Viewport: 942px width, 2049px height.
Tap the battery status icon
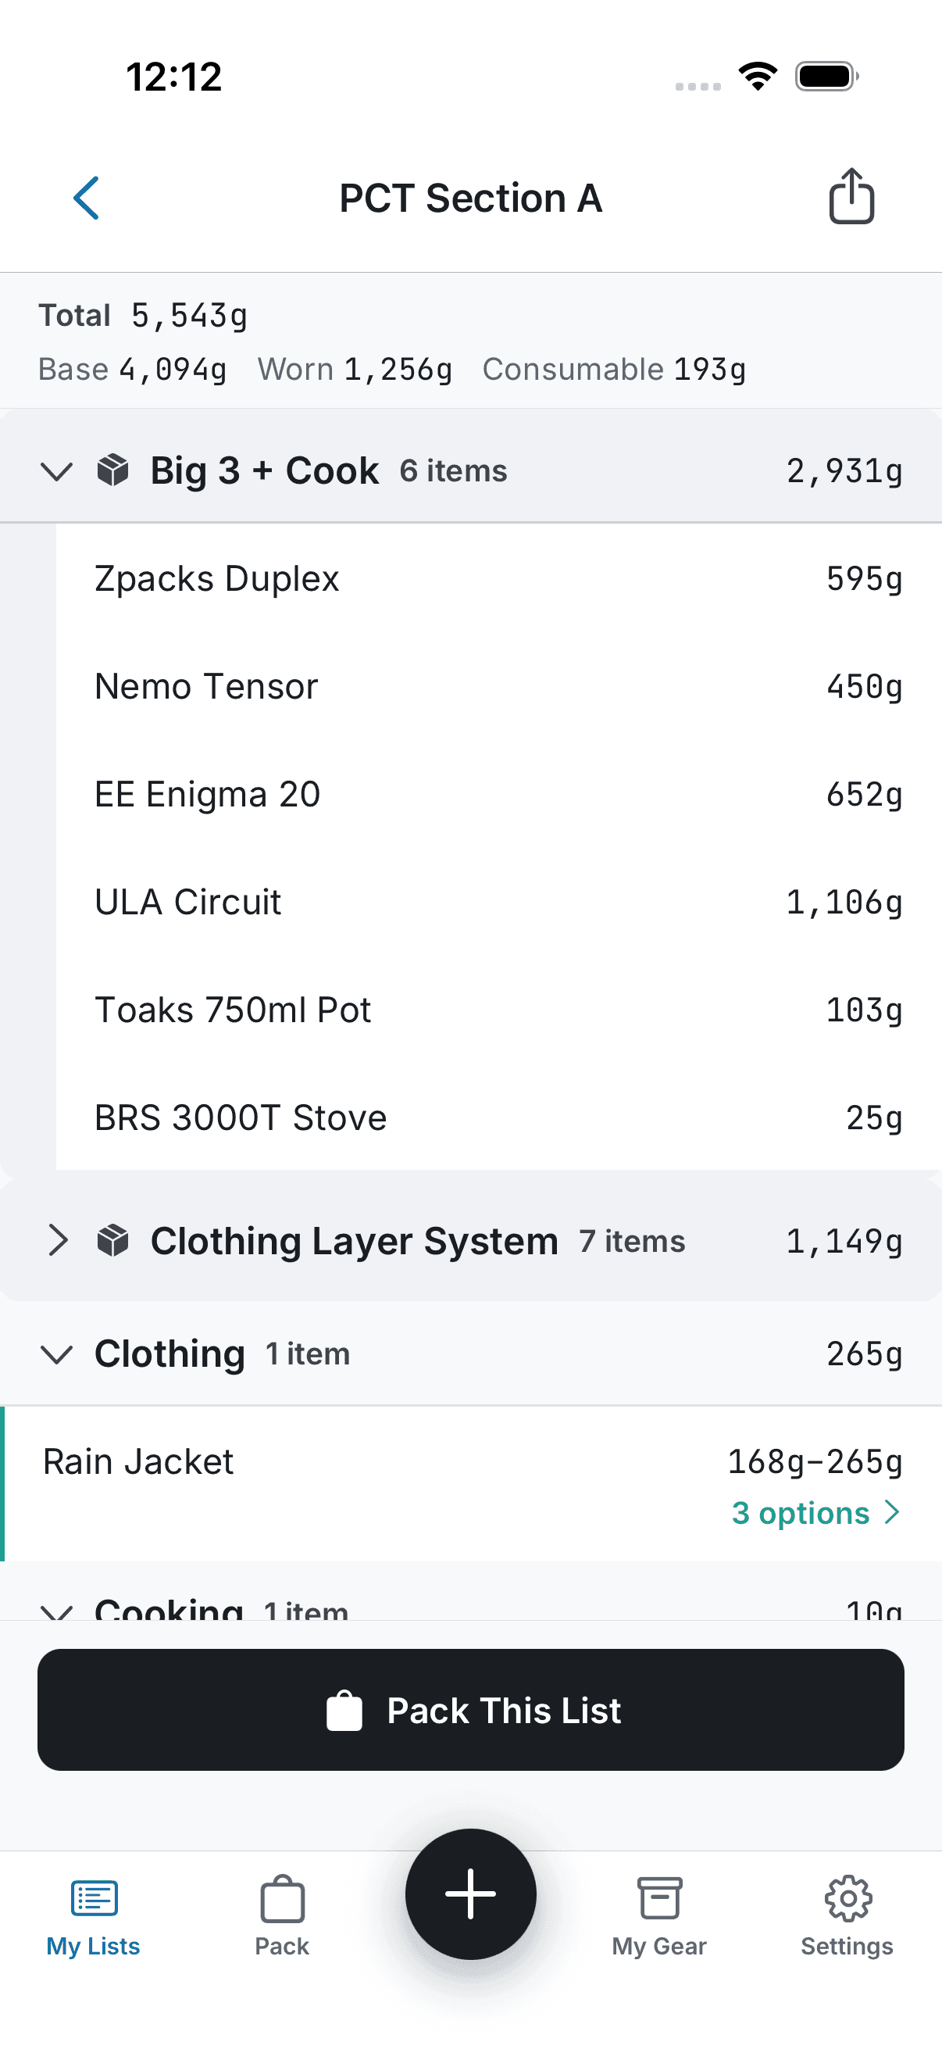[x=826, y=77]
